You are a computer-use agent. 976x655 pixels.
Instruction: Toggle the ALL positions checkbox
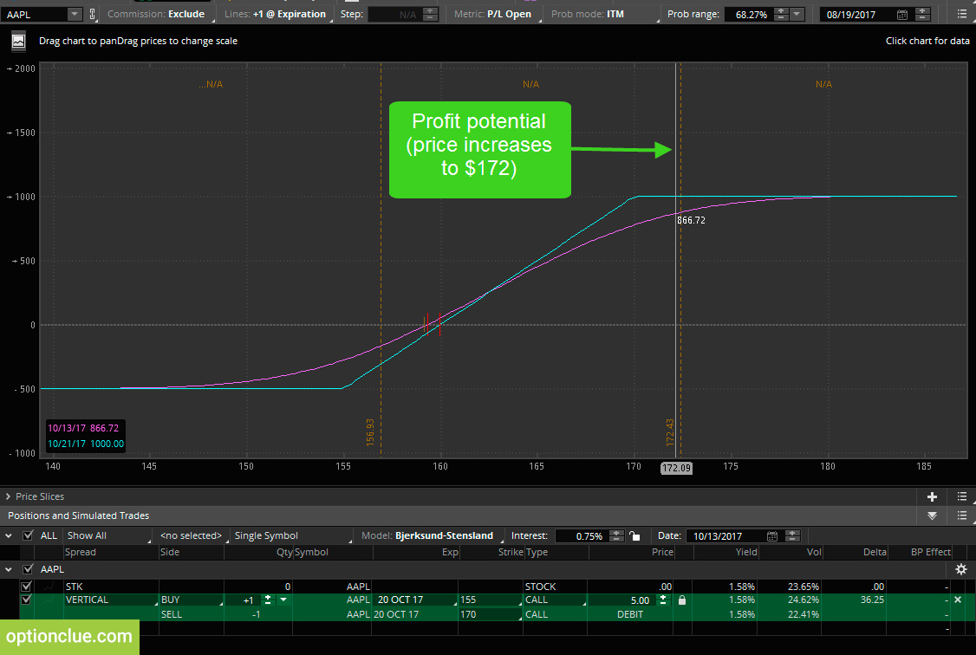point(28,535)
